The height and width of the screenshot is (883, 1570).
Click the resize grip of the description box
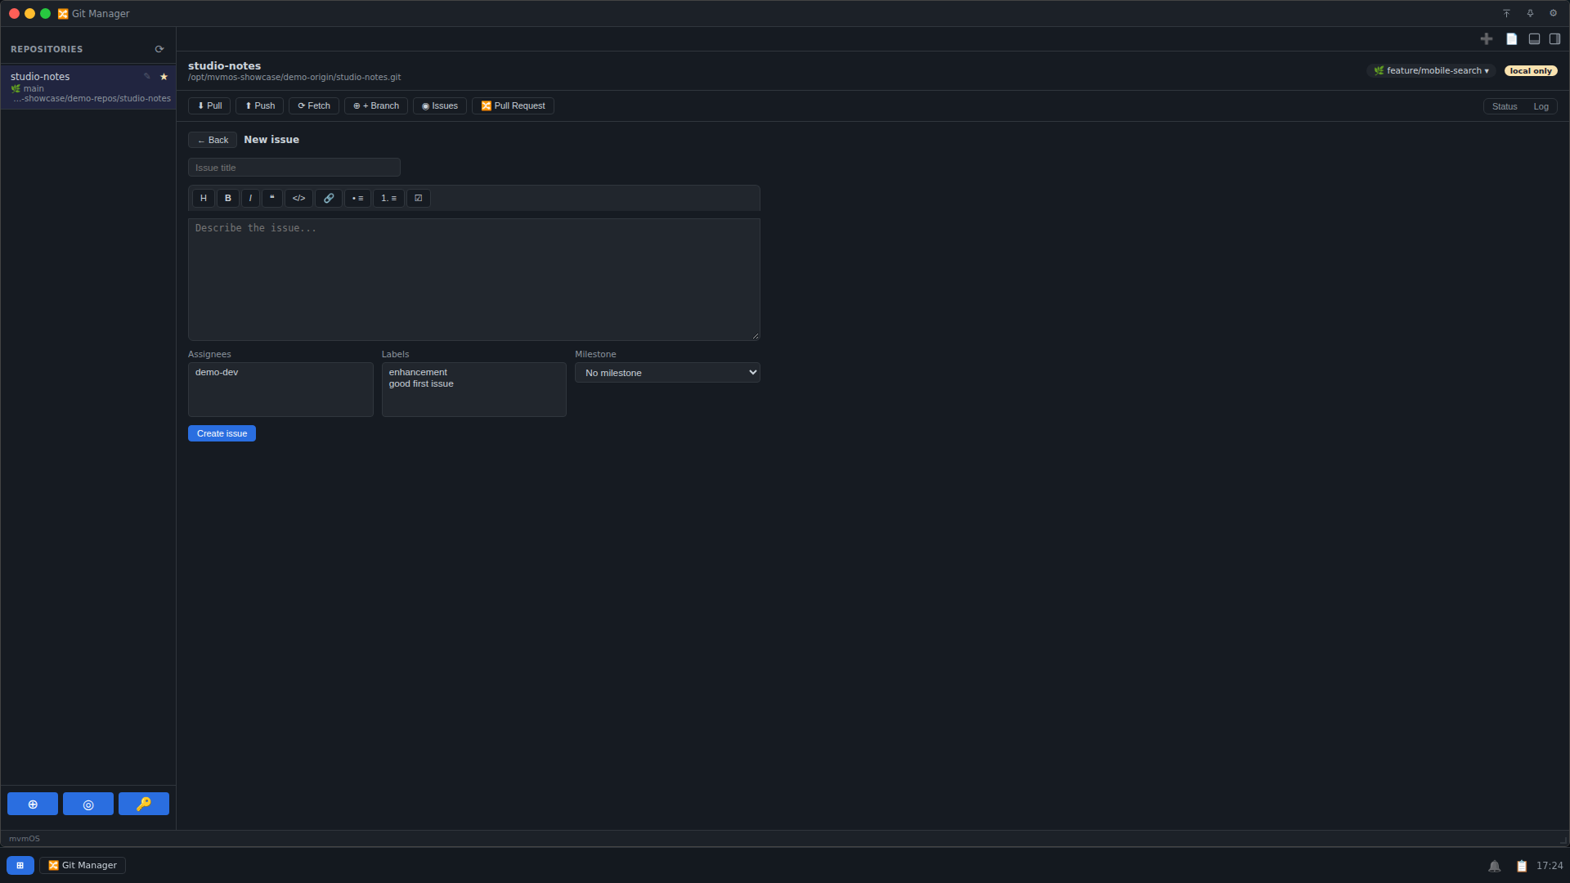pos(756,335)
